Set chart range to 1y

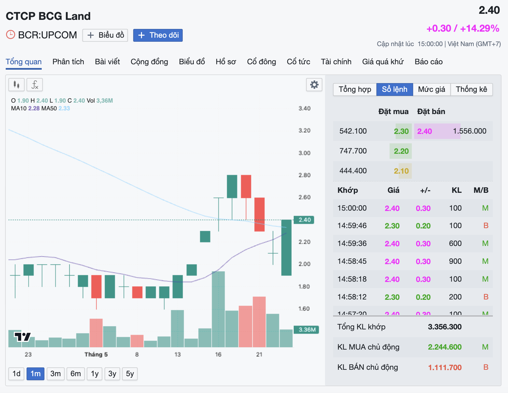95,374
